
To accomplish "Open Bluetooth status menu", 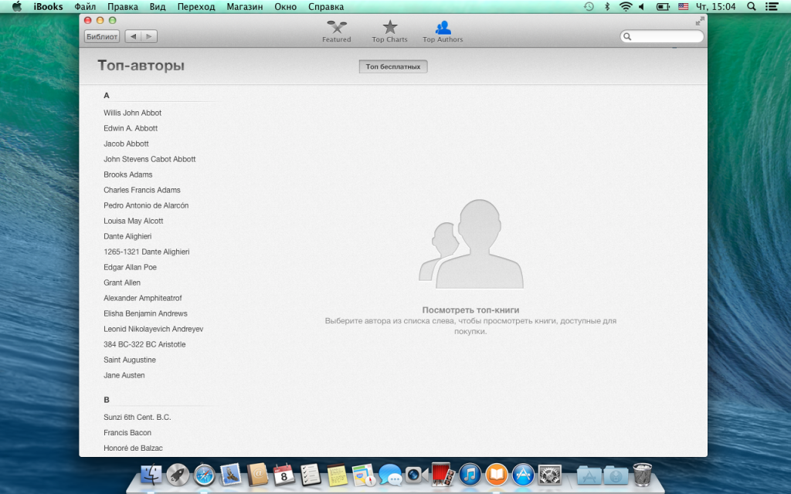I will [x=607, y=6].
